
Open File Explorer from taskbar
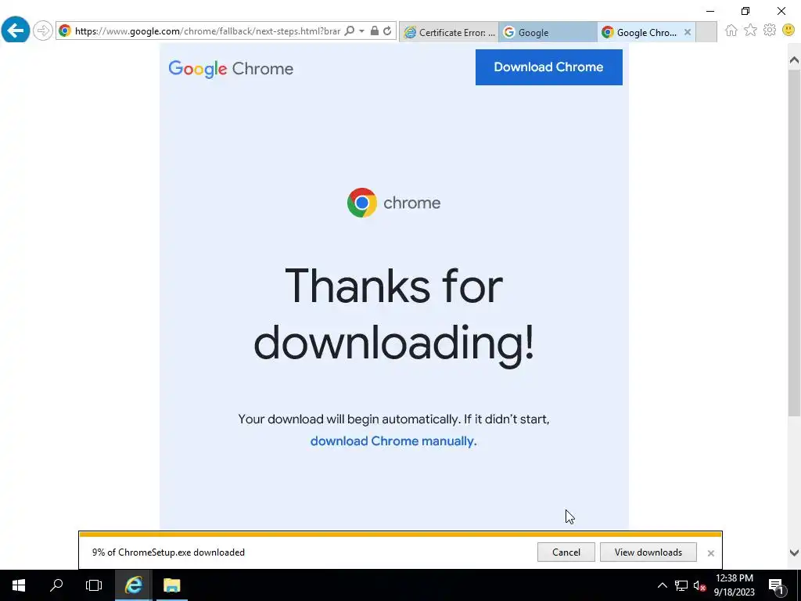click(x=171, y=585)
